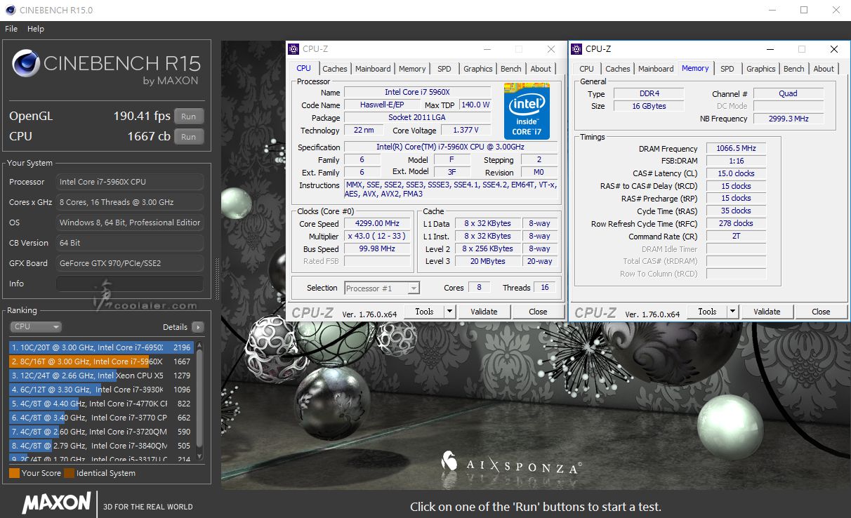This screenshot has width=851, height=518.
Task: Switch to the Bench tab in Memory CPU-Z window
Action: [794, 69]
